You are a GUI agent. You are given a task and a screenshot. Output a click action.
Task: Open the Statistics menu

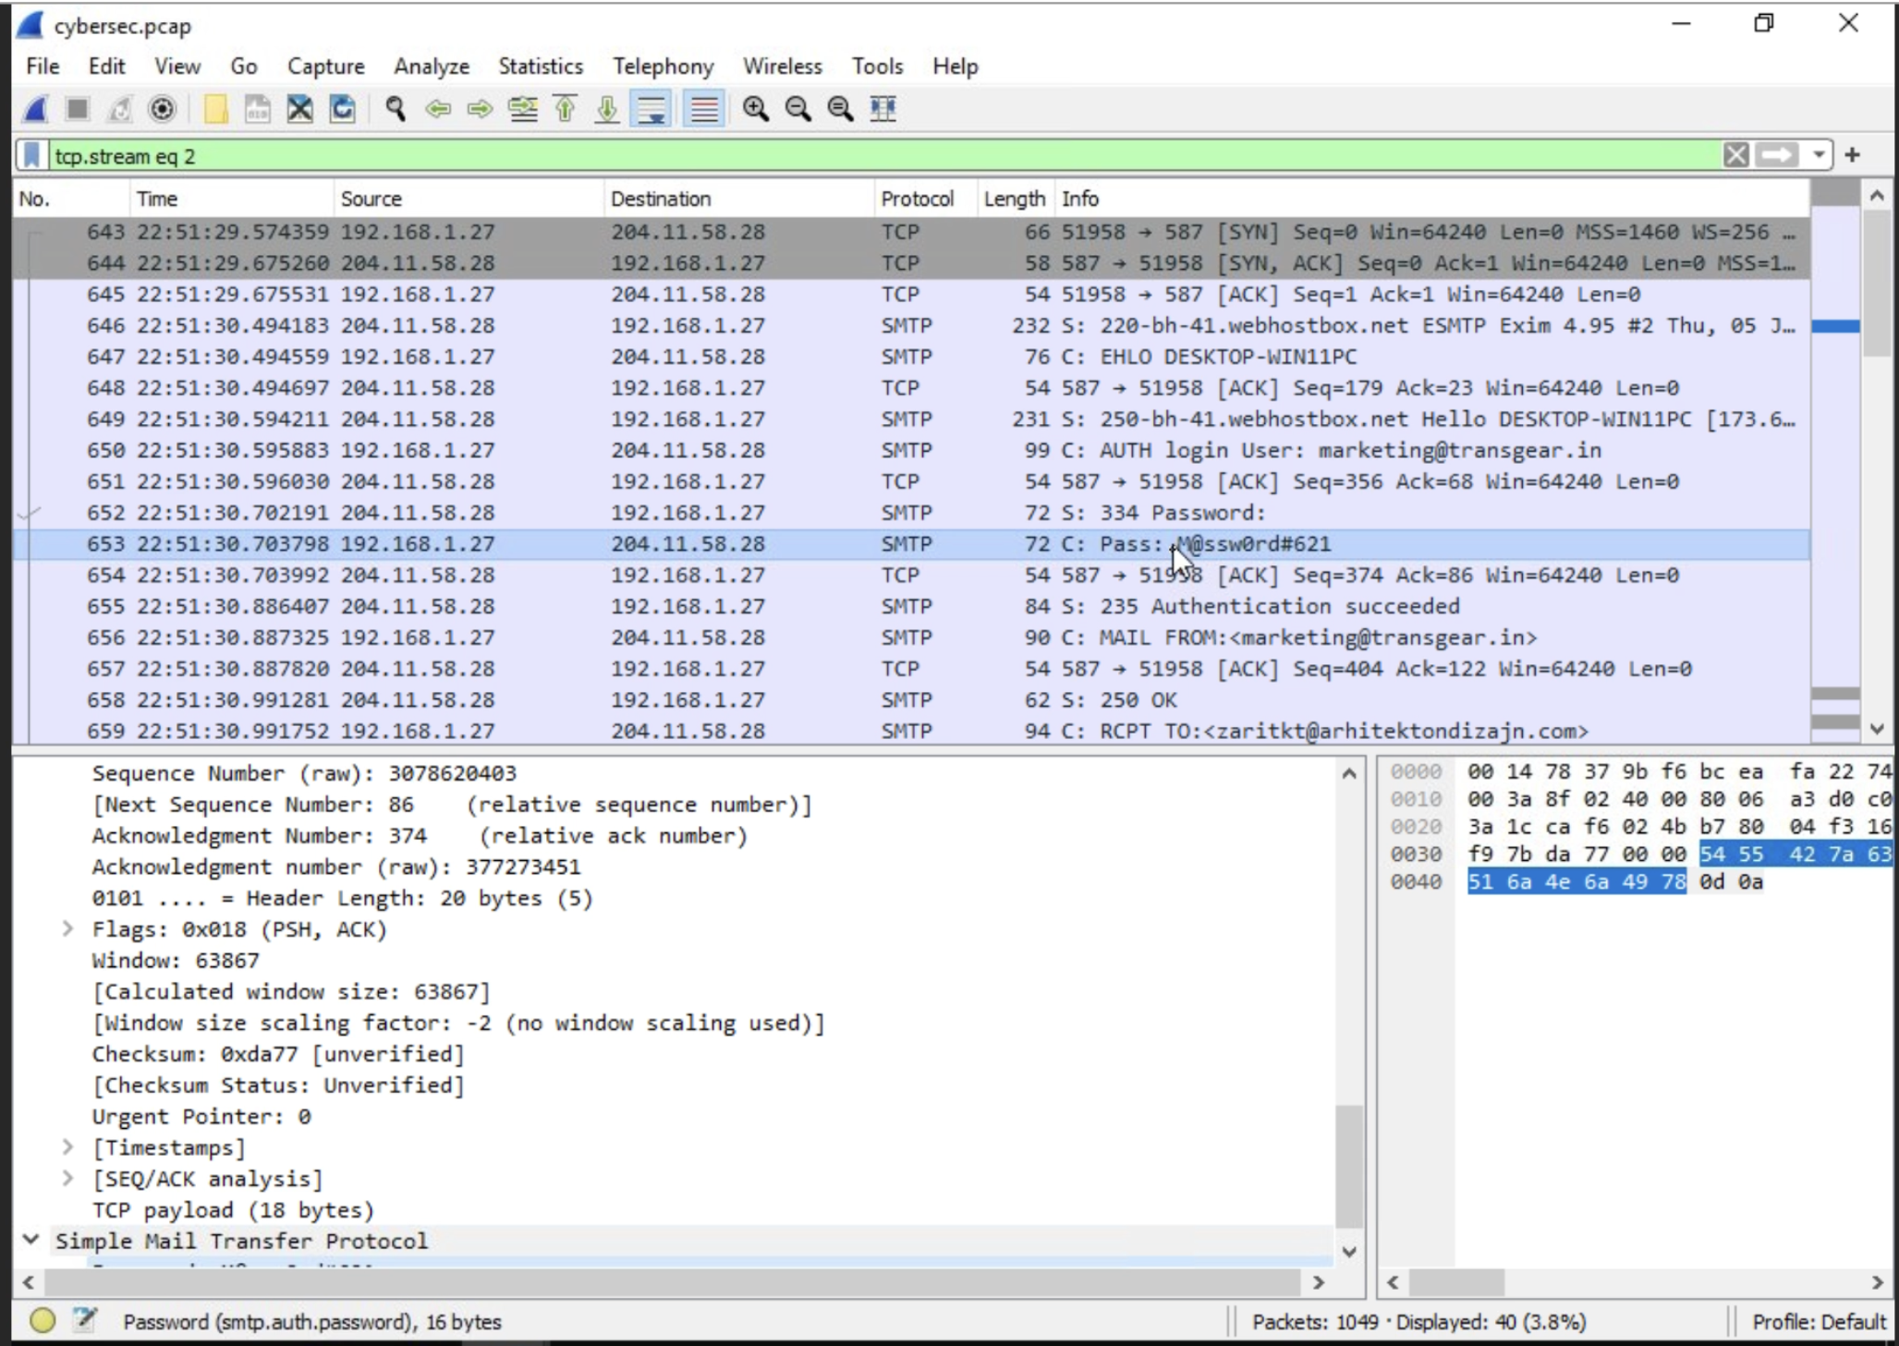pos(541,67)
